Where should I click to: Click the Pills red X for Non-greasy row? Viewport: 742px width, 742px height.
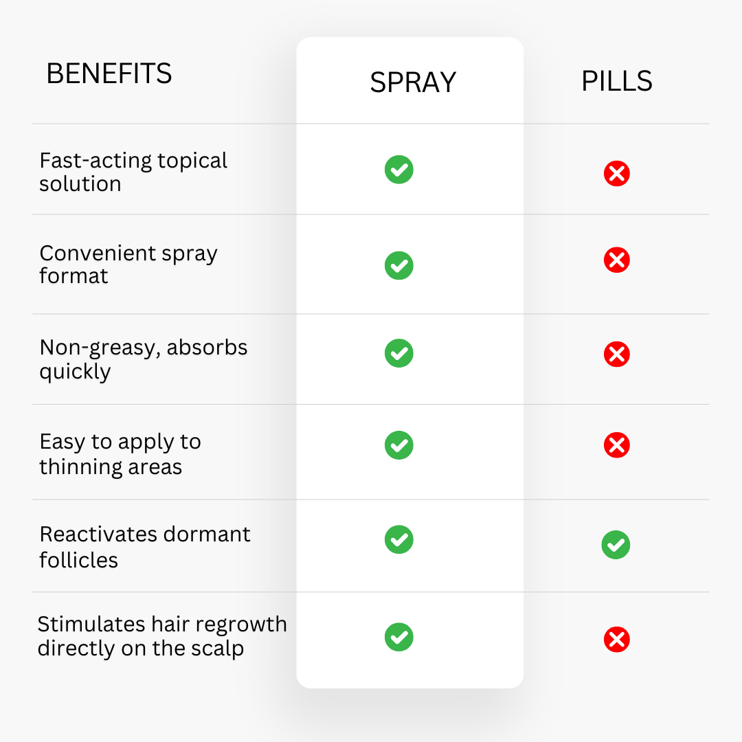[x=616, y=354]
